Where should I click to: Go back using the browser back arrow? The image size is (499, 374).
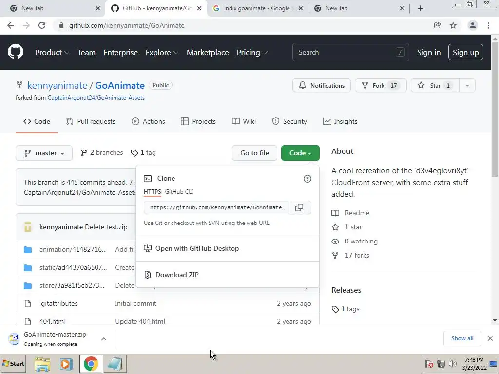[x=11, y=25]
